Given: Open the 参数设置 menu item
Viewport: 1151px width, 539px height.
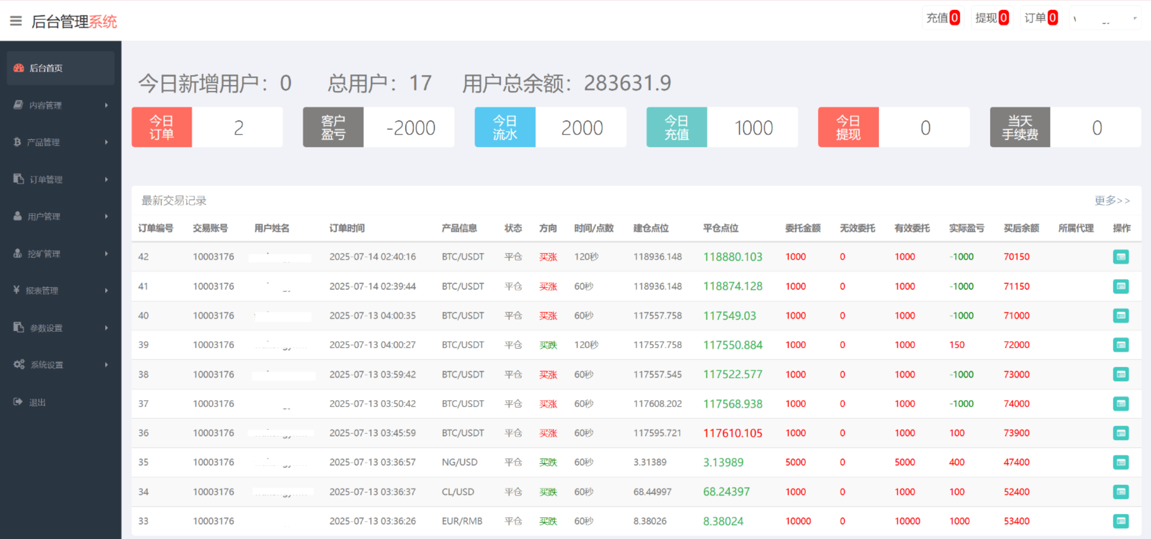Looking at the screenshot, I should [46, 327].
